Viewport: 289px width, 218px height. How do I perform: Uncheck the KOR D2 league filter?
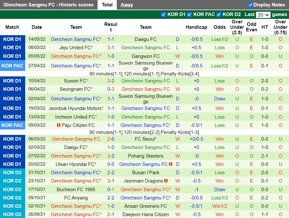219,15
